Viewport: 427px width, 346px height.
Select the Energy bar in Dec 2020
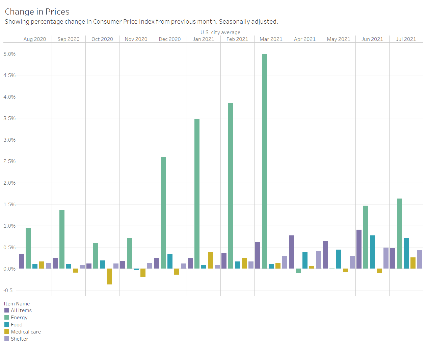(x=163, y=213)
